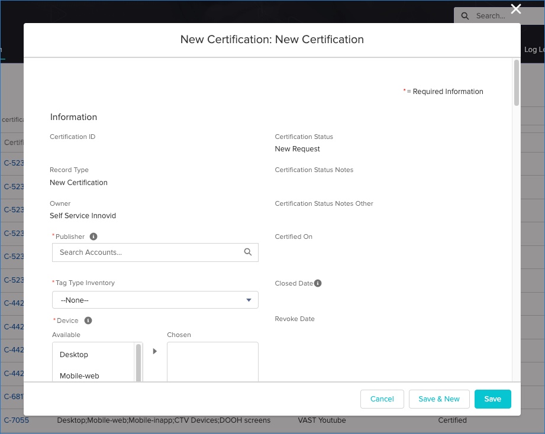
Task: Click magnifier icon in Search Accounts field
Action: pyautogui.click(x=248, y=252)
